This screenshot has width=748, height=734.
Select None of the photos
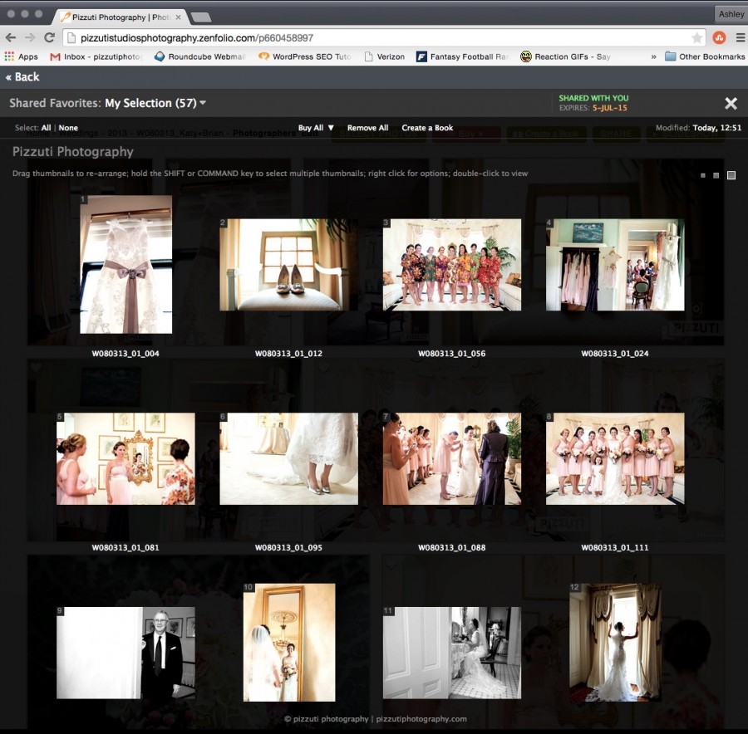pyautogui.click(x=68, y=128)
